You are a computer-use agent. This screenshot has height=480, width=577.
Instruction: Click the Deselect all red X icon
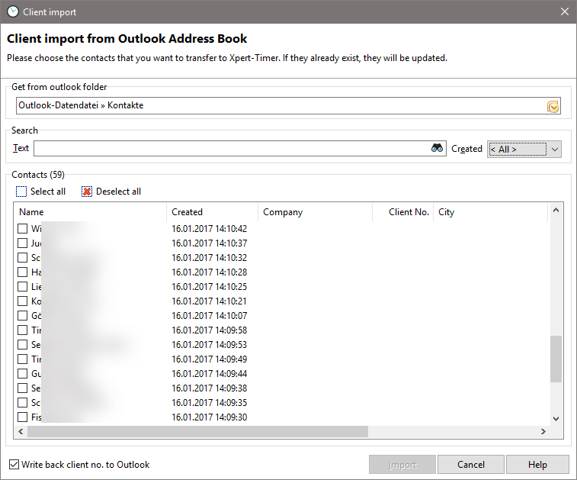(x=87, y=192)
